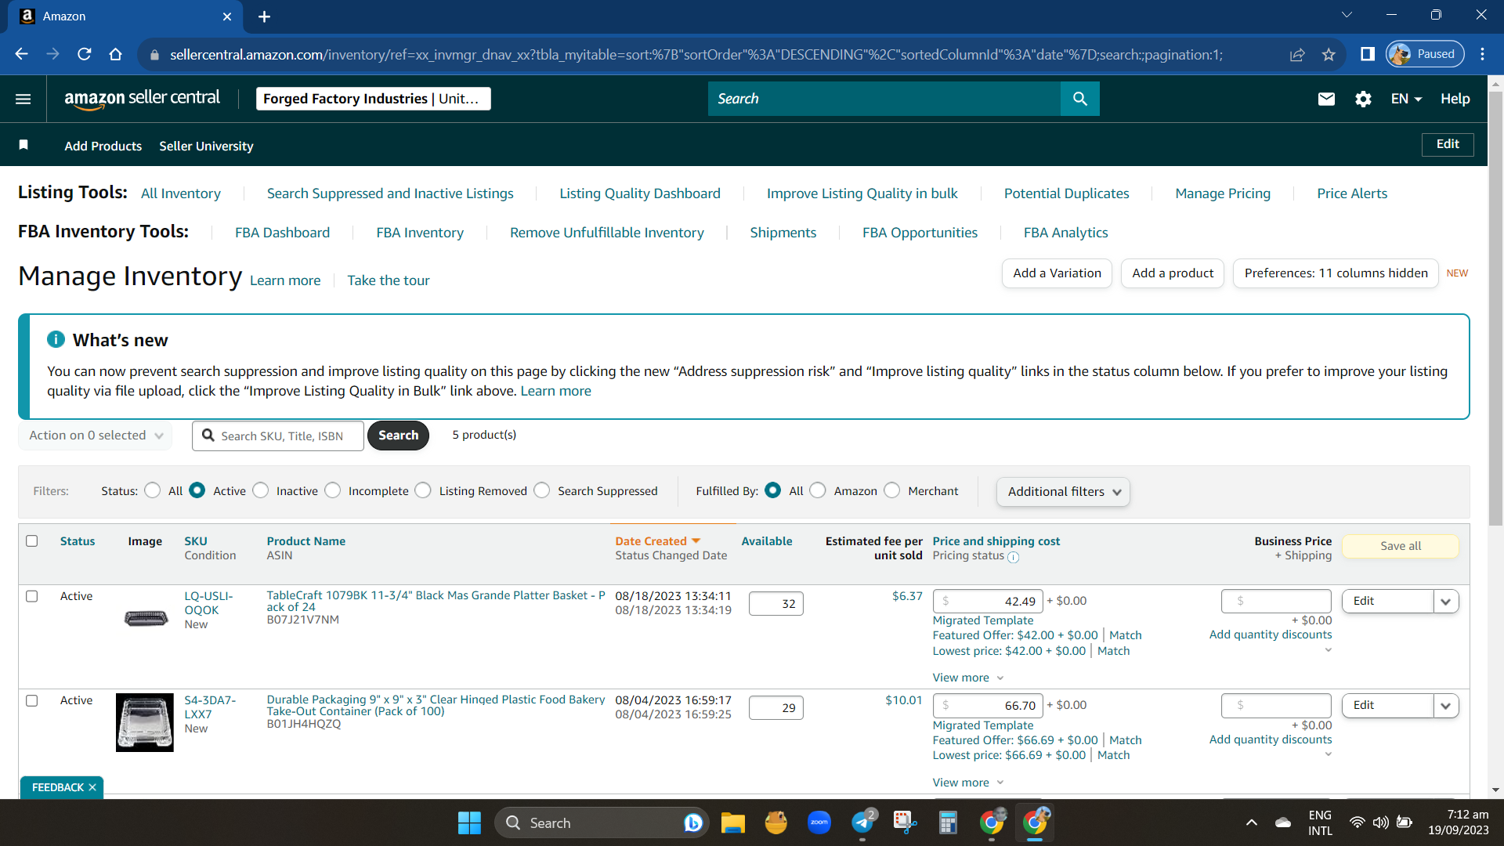Select the Incomplete status filter
Viewport: 1504px width, 846px height.
[x=333, y=490]
